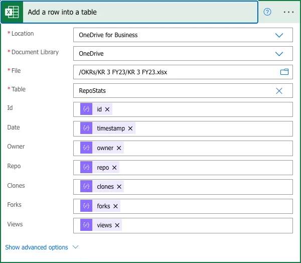Click the Views field label

pos(15,224)
